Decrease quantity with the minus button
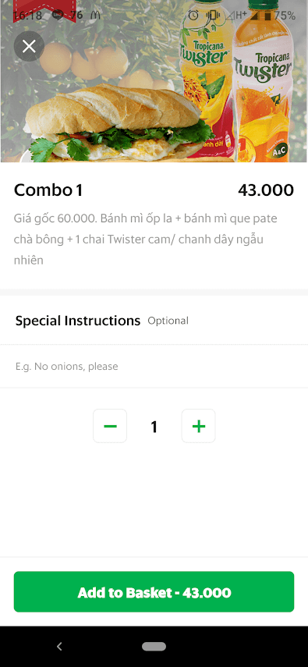308x667 pixels. pos(110,426)
